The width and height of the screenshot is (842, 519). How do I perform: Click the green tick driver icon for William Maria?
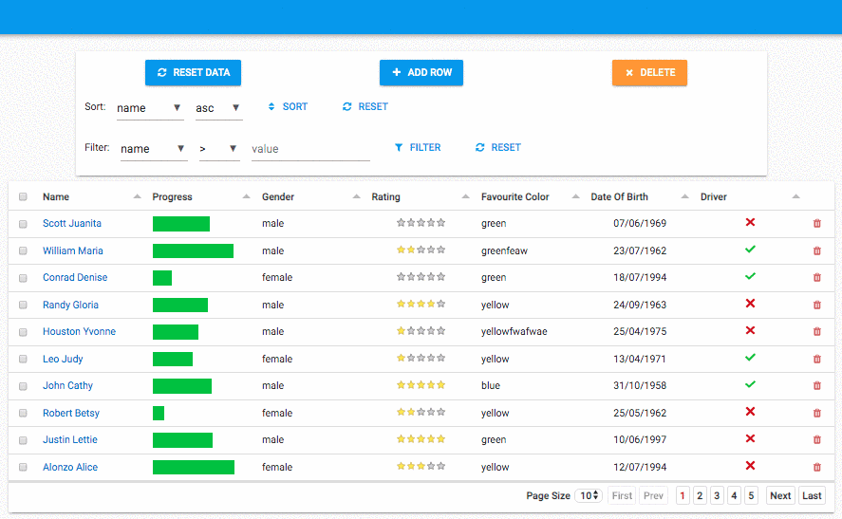(750, 249)
